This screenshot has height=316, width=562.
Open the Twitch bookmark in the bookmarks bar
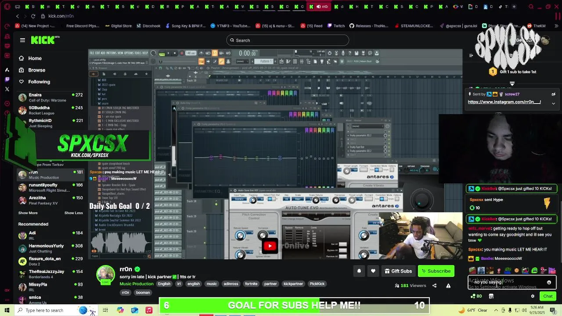pos(336,26)
